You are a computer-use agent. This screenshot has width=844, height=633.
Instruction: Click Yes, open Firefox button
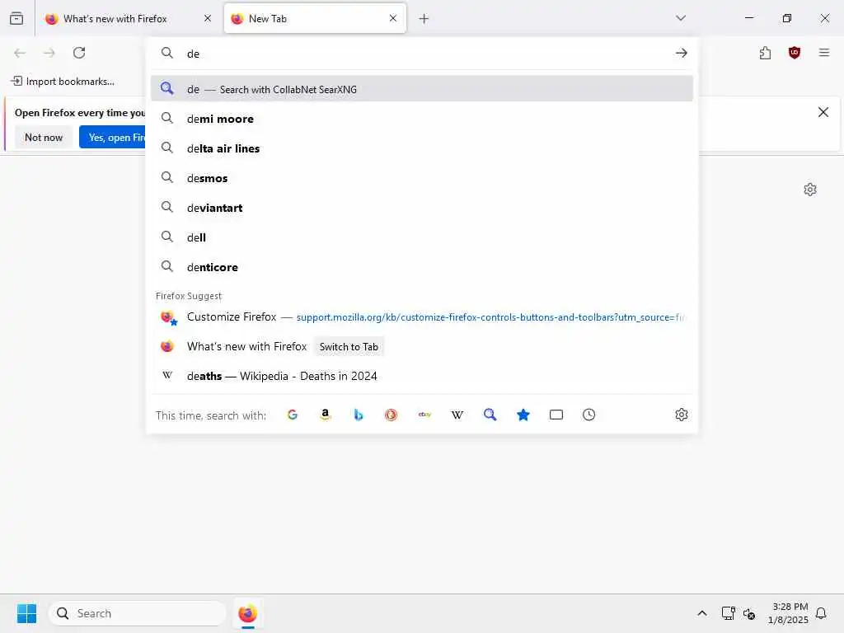(112, 138)
